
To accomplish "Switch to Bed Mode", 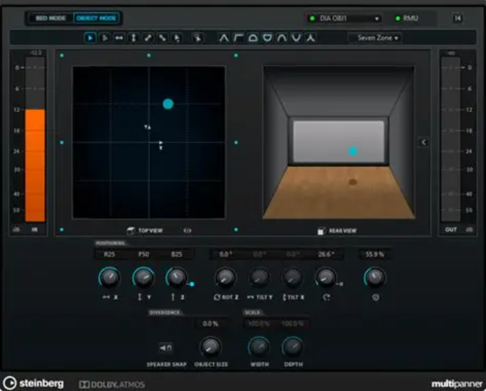I will pos(50,18).
